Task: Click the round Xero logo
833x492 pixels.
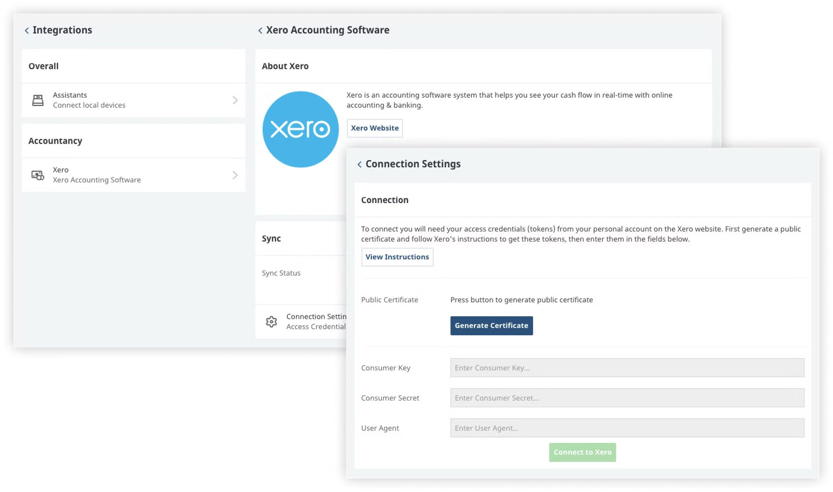Action: pos(301,129)
